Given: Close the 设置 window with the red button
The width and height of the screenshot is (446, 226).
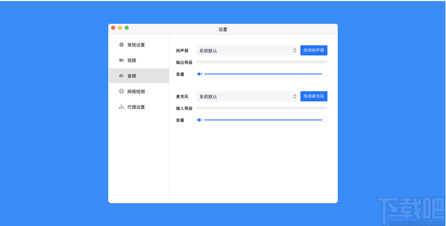Looking at the screenshot, I should coord(113,27).
